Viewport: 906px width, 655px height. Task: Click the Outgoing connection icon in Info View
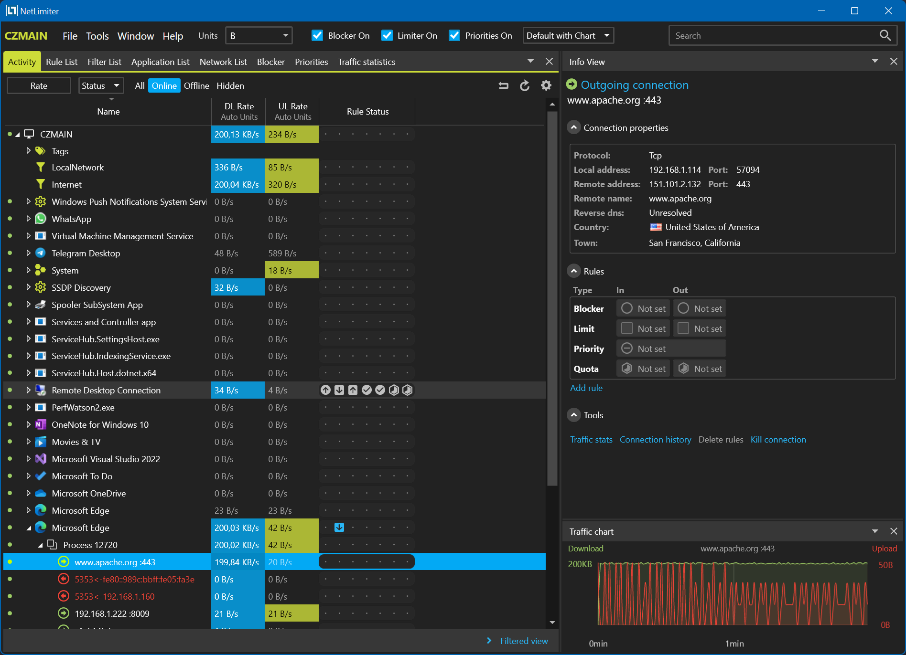pos(572,85)
